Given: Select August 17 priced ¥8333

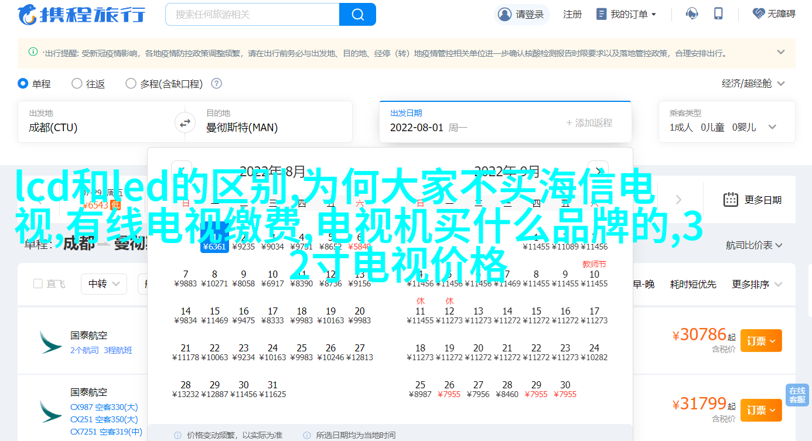Looking at the screenshot, I should coord(272,315).
